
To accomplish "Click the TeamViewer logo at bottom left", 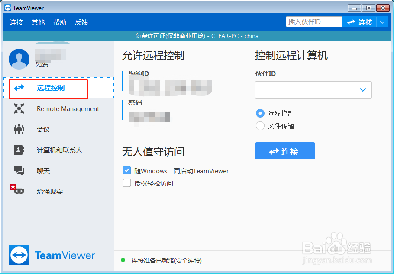I will (52, 255).
